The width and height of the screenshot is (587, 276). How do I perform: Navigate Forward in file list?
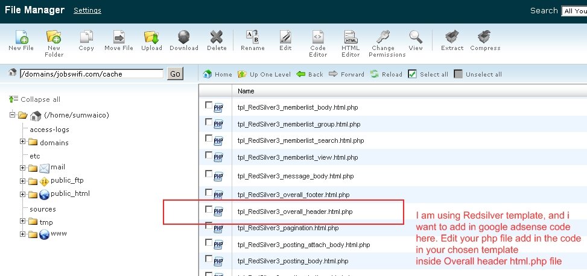(x=346, y=74)
